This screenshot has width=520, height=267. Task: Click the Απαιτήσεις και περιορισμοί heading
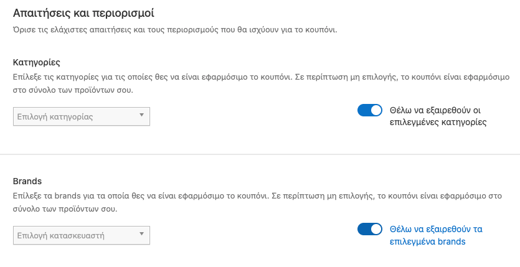tap(83, 13)
